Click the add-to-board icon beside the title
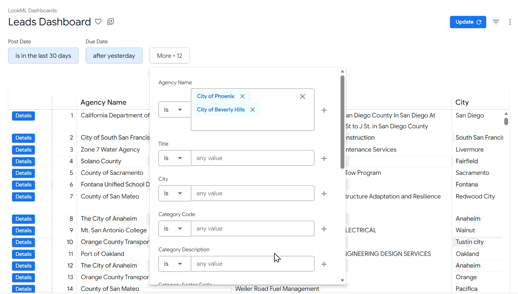Viewport: 518px width, 294px height. (110, 22)
